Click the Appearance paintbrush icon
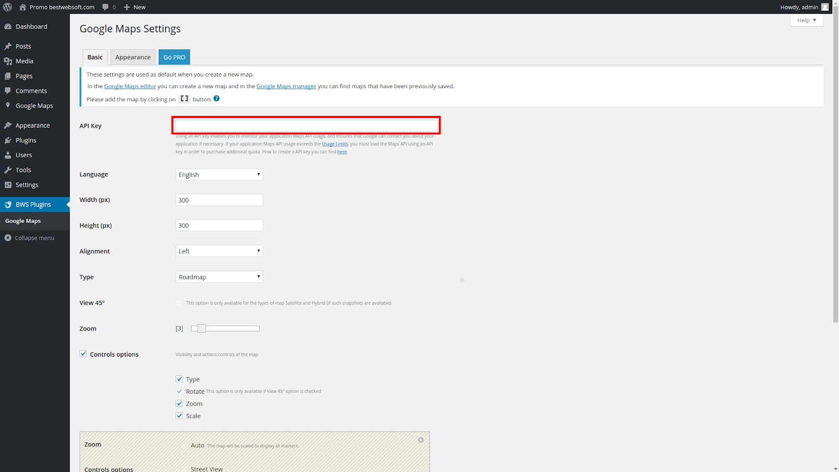 click(8, 125)
